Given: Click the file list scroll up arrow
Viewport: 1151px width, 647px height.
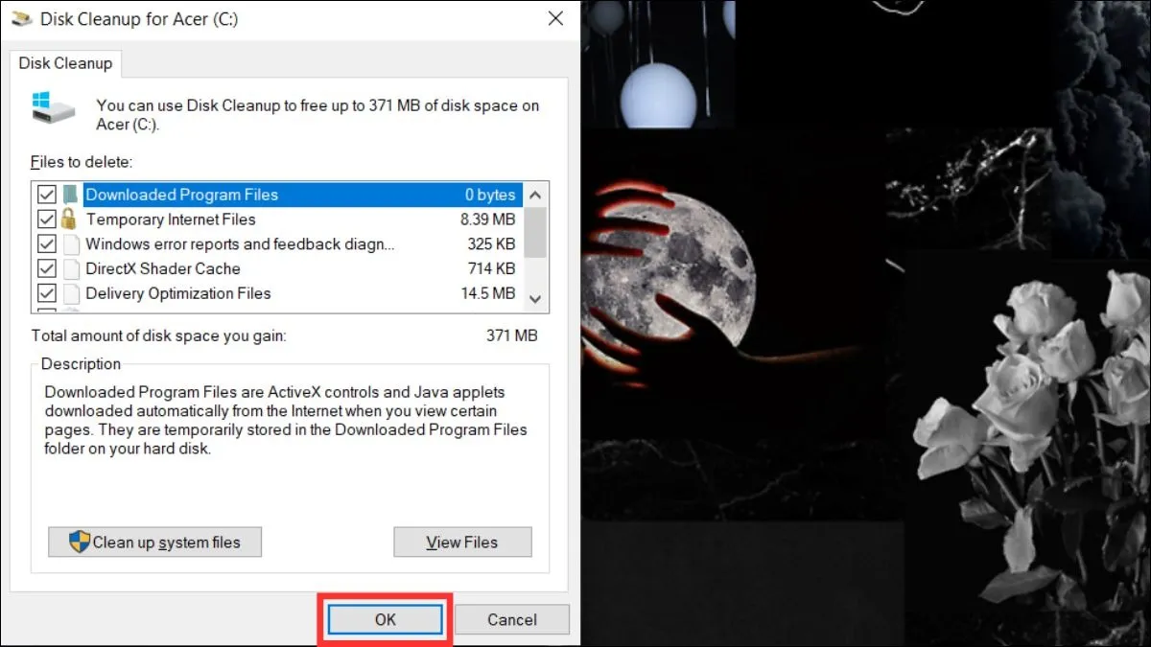Looking at the screenshot, I should point(536,195).
